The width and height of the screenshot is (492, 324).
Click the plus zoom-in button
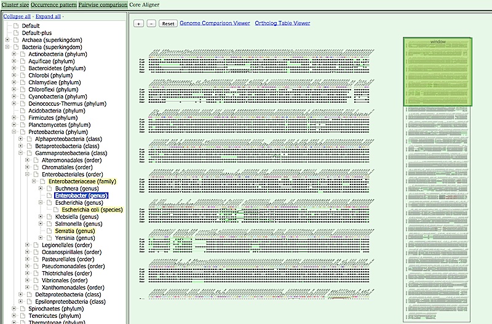[x=139, y=23]
